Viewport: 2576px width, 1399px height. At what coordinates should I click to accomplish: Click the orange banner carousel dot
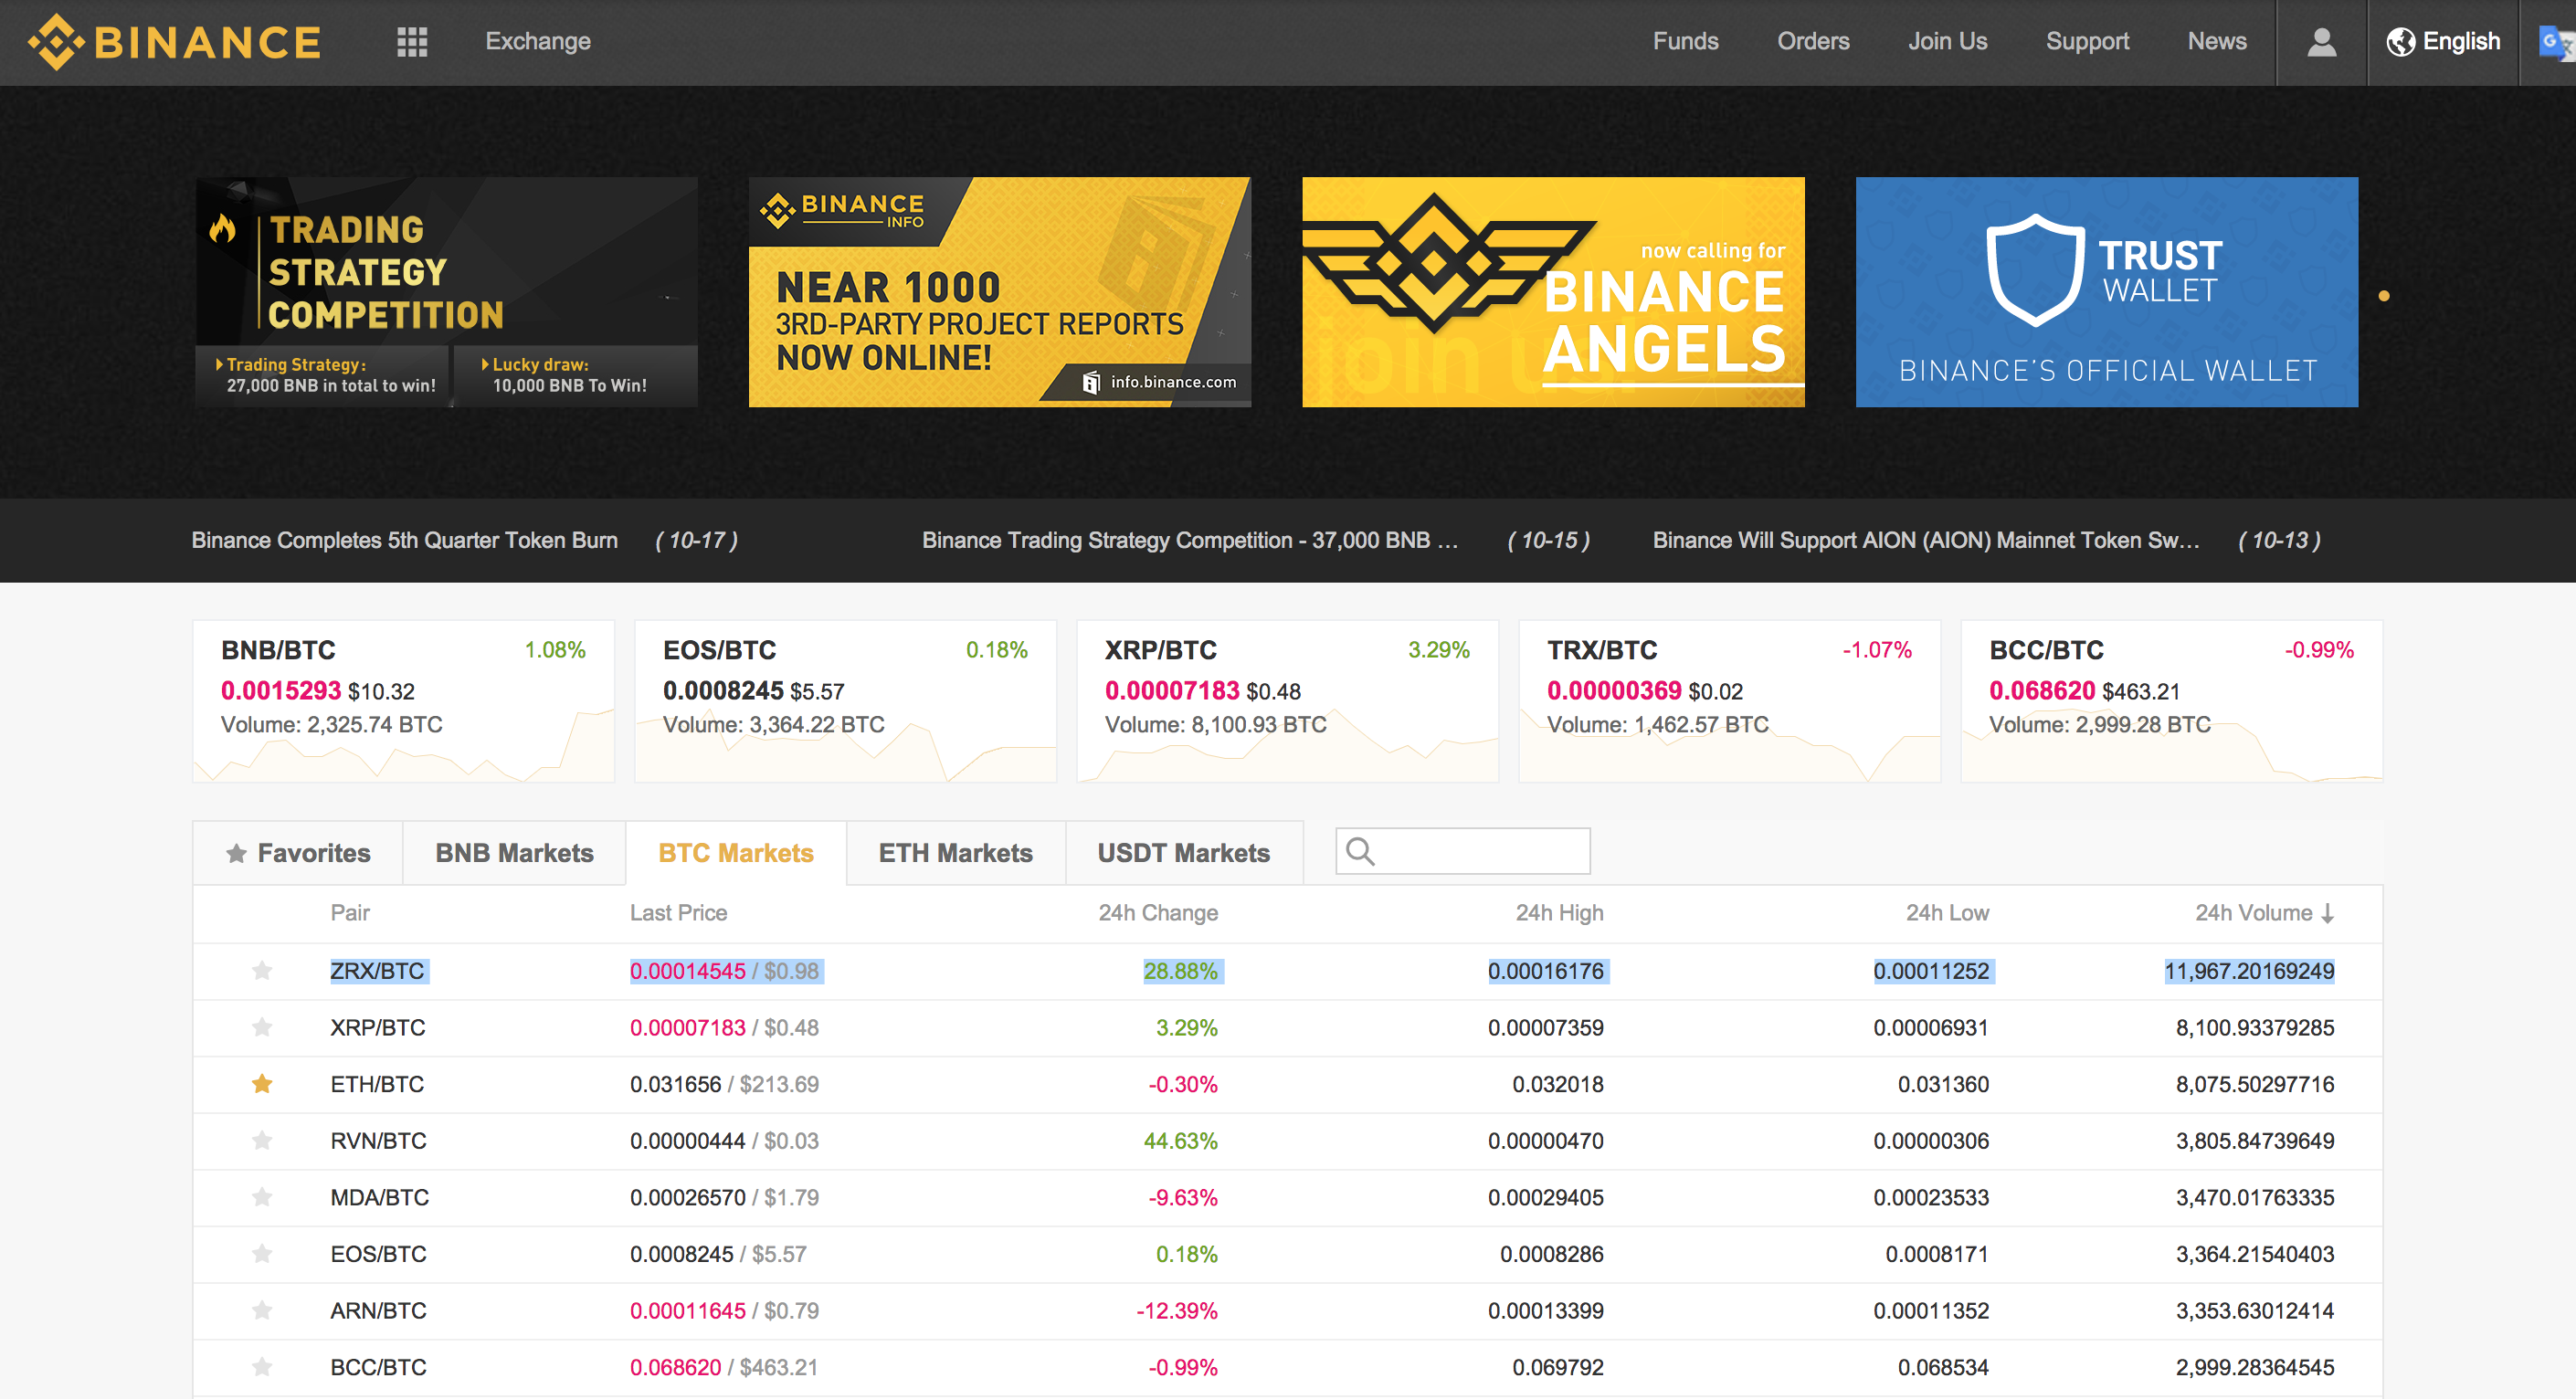[2384, 296]
